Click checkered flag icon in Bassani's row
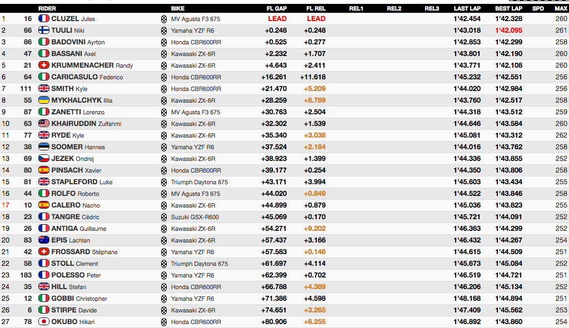The image size is (569, 328). click(x=164, y=54)
